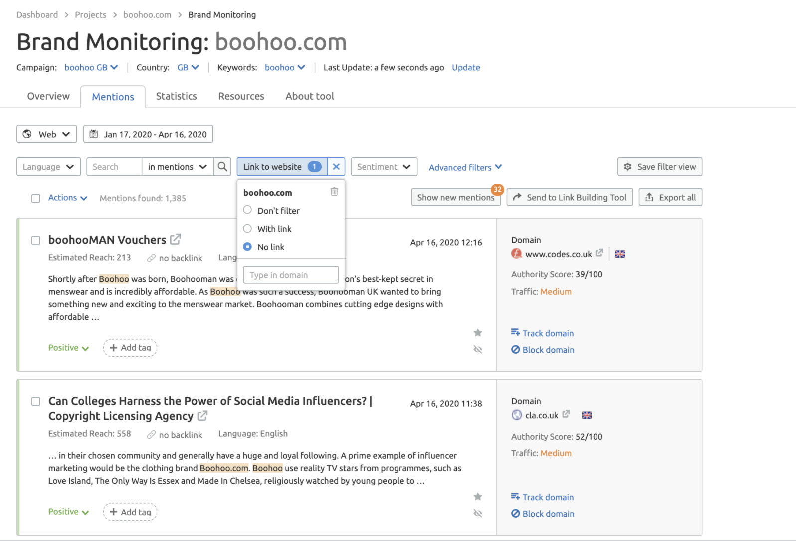Screen dimensions: 796x541
Task: Expand the Country GB dropdown
Action: pos(188,67)
